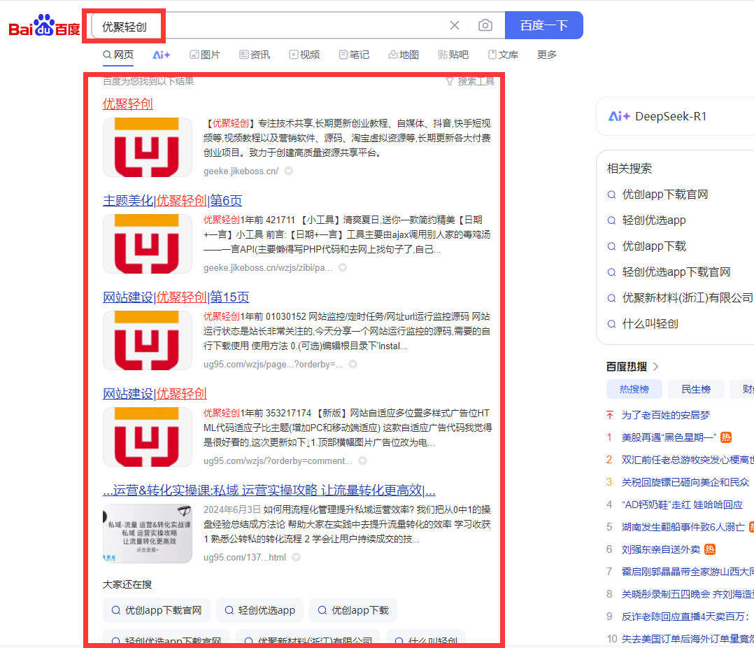Expand options for the ug95.com 第15页 result
The width and height of the screenshot is (754, 648).
pos(353,363)
